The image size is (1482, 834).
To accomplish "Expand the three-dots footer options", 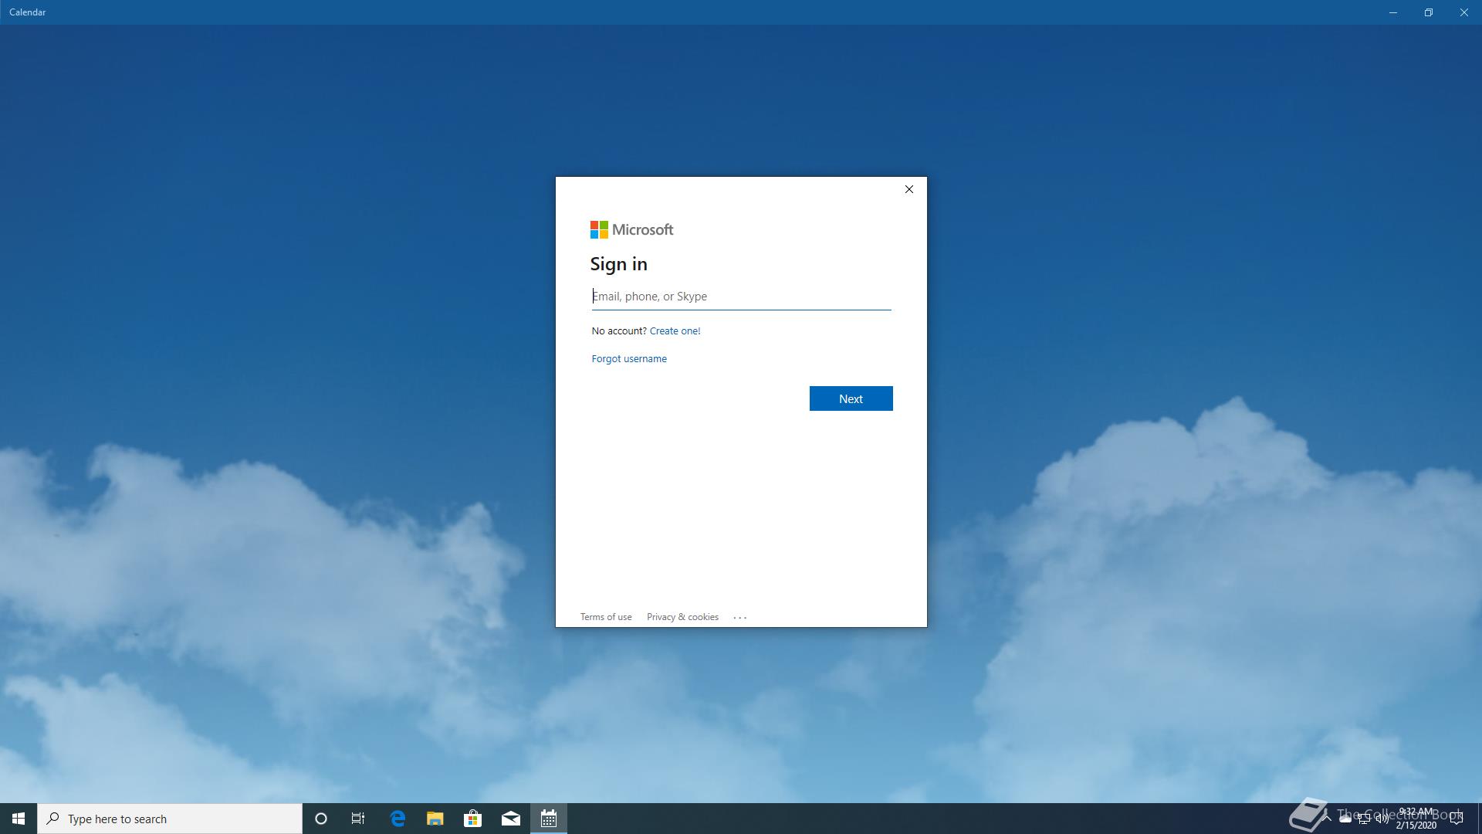I will pyautogui.click(x=739, y=617).
